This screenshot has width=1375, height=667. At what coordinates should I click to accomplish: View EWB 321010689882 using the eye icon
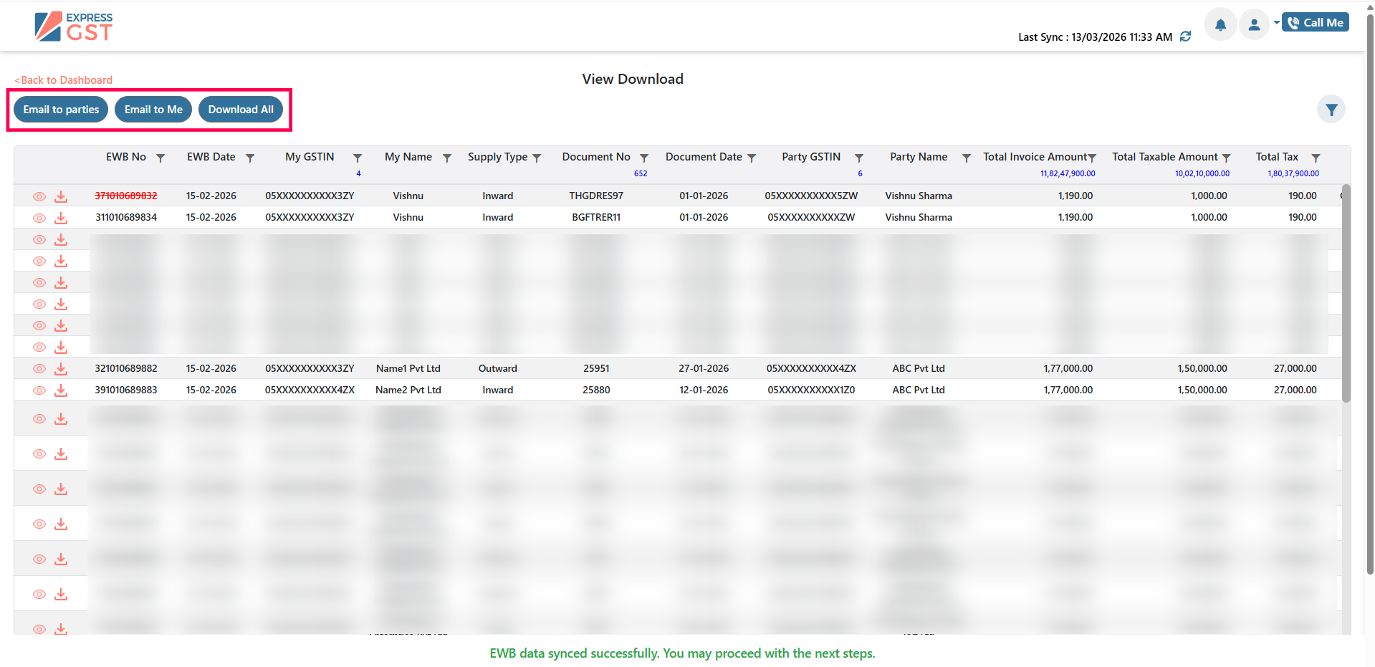coord(39,369)
